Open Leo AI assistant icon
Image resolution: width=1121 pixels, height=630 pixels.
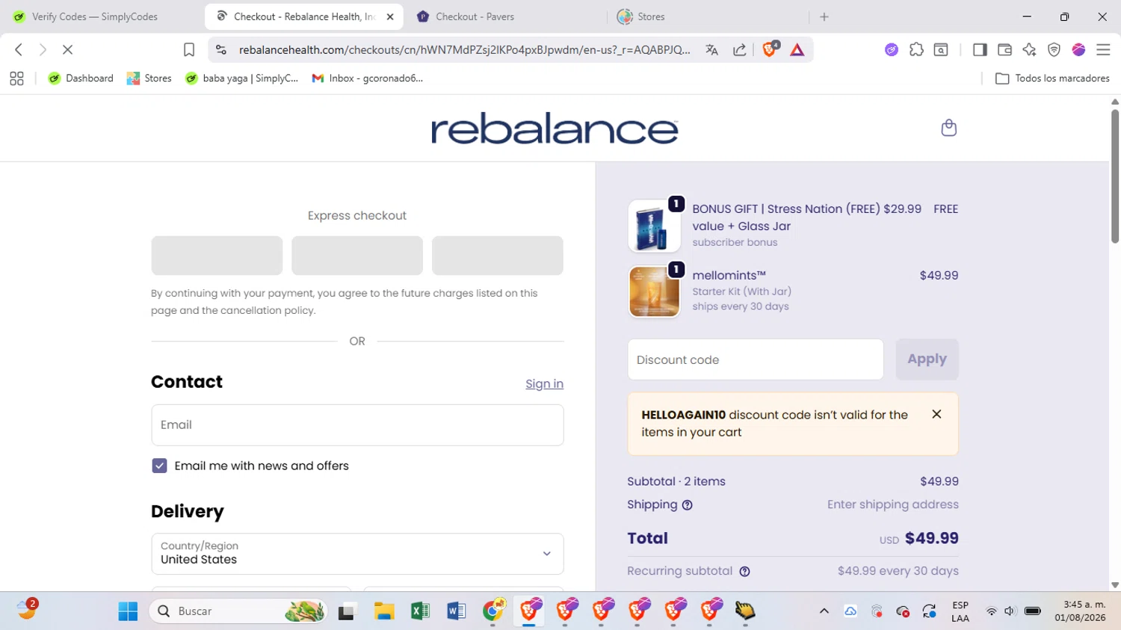coord(1029,49)
